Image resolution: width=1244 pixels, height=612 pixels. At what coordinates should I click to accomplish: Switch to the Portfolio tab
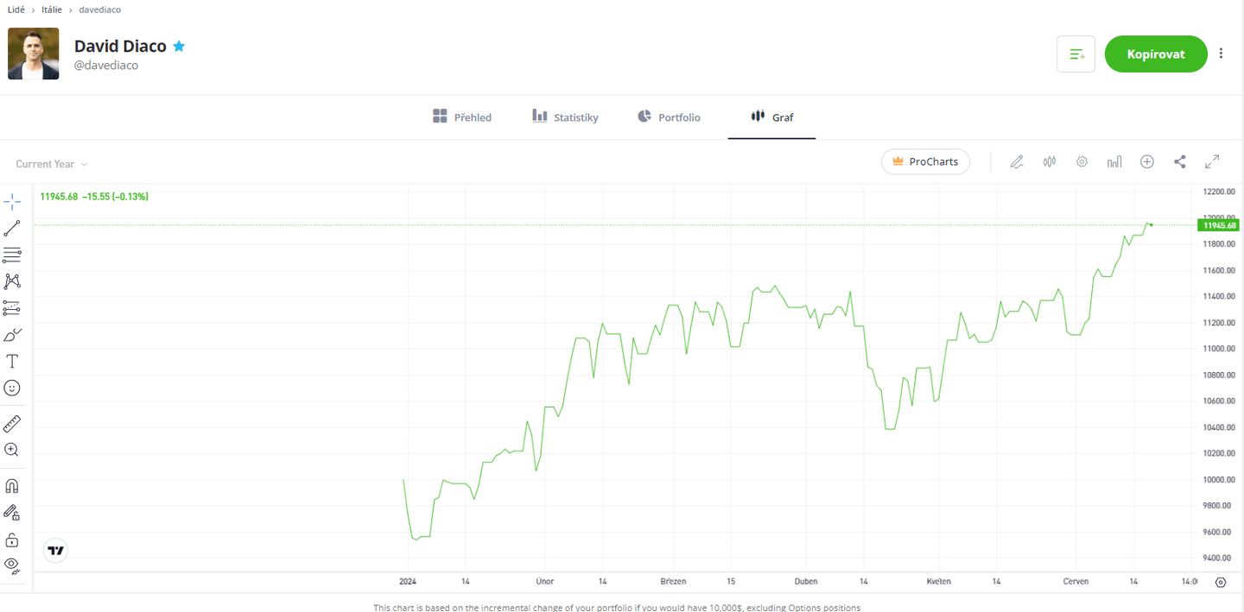point(669,117)
